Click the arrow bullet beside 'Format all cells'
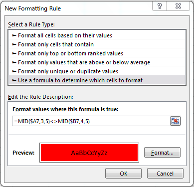Viewport: 194px width, 187px height. point(14,35)
